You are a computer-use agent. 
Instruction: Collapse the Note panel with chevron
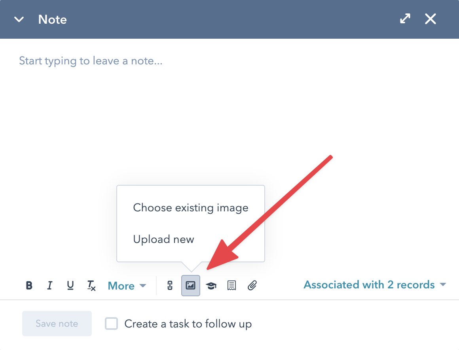coord(19,19)
